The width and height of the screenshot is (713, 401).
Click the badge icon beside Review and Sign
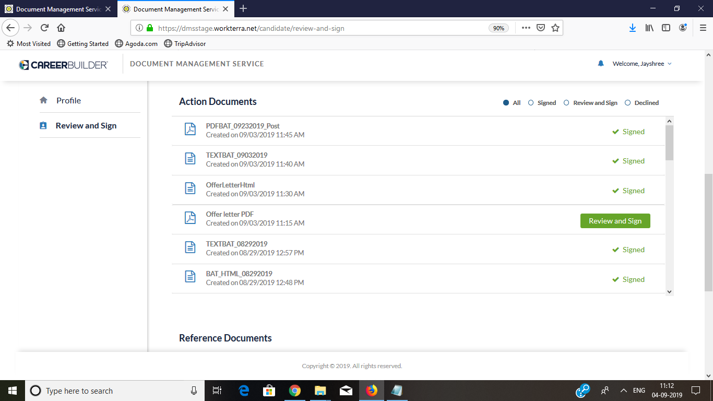tap(44, 125)
